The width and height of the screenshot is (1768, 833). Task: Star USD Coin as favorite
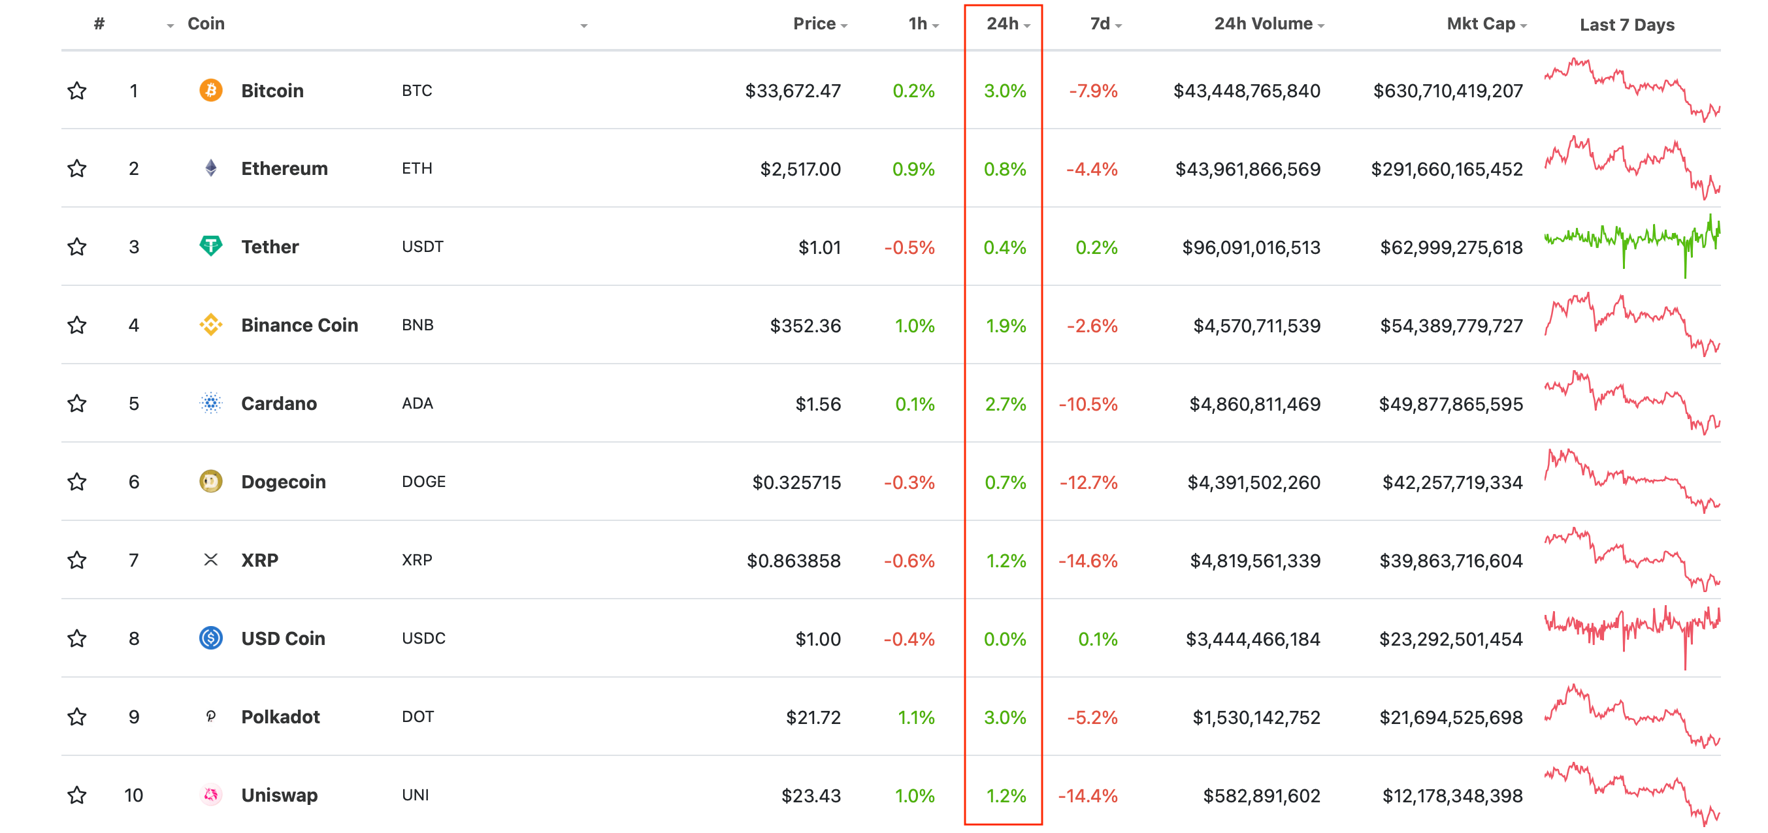tap(77, 638)
